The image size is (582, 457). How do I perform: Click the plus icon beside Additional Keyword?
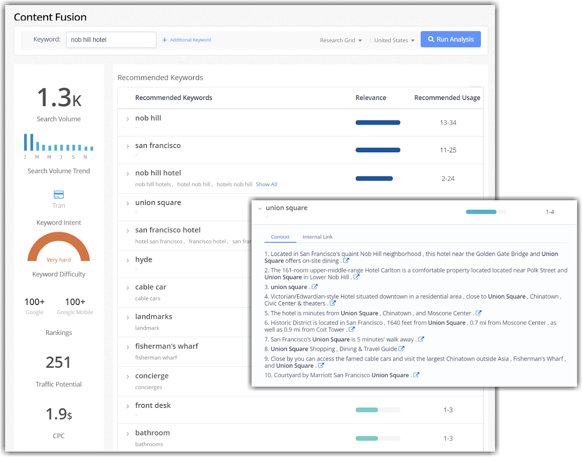(164, 40)
